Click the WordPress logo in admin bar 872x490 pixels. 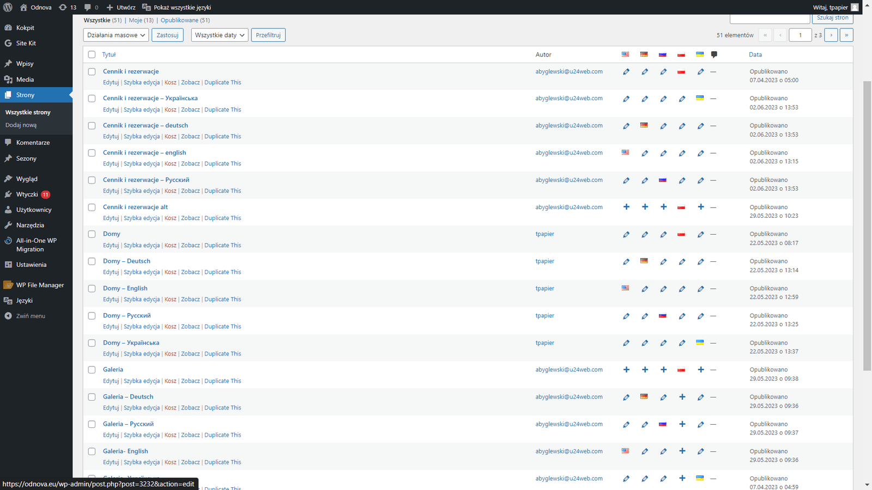tap(8, 7)
